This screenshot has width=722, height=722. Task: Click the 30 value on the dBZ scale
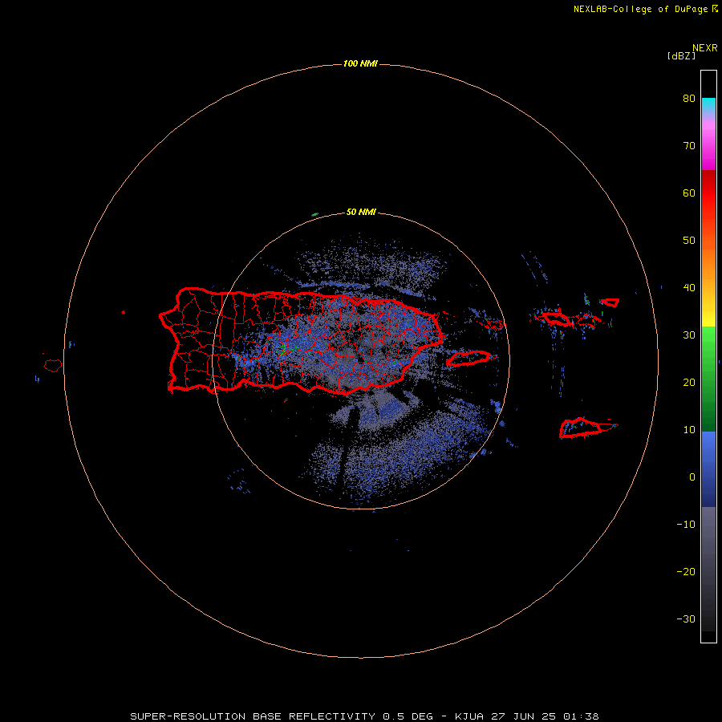[x=689, y=335]
